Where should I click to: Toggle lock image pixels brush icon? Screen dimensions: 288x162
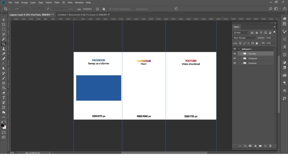pos(244,43)
